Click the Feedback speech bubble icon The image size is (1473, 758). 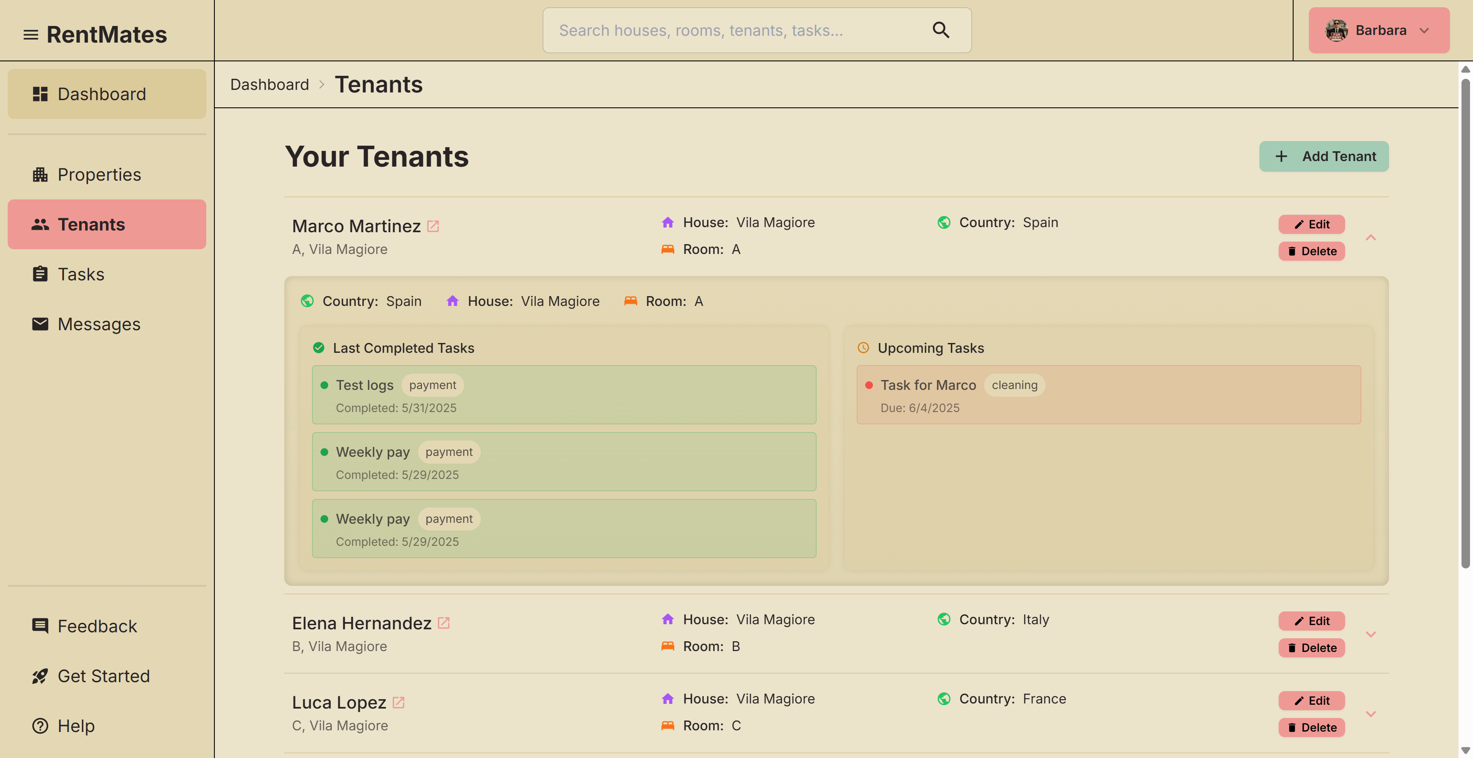pyautogui.click(x=40, y=625)
